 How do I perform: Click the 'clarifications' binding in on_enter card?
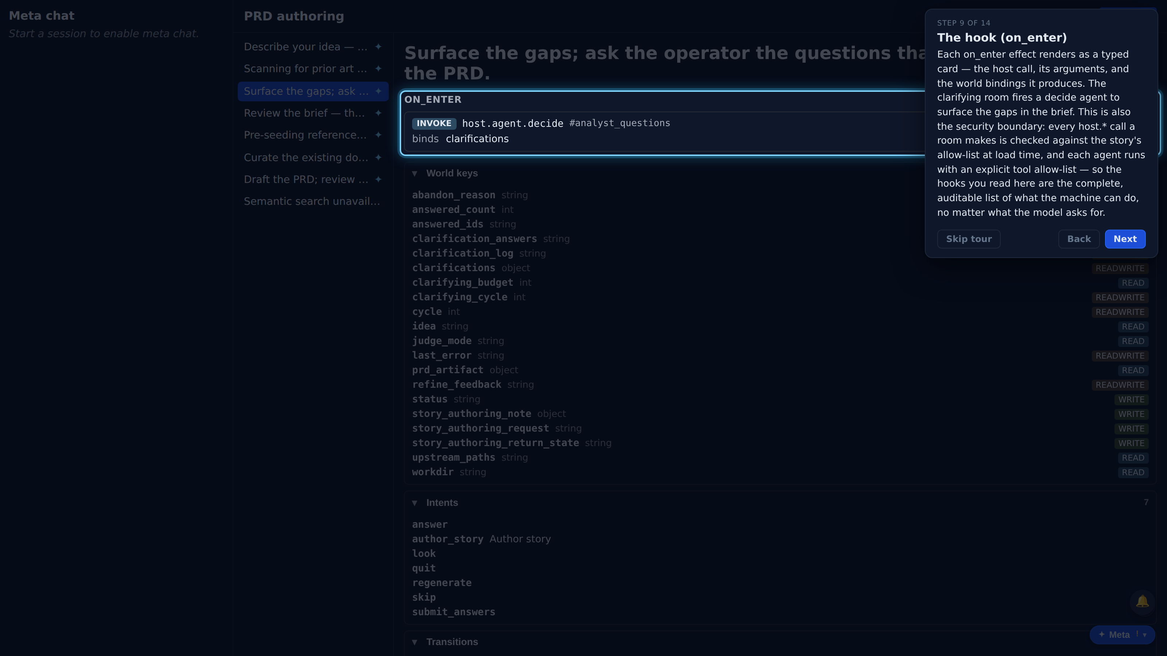477,139
